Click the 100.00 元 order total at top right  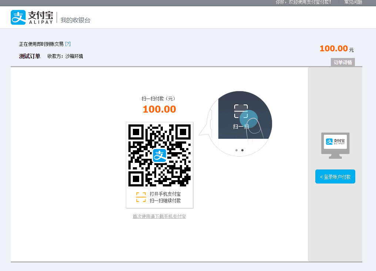point(337,49)
